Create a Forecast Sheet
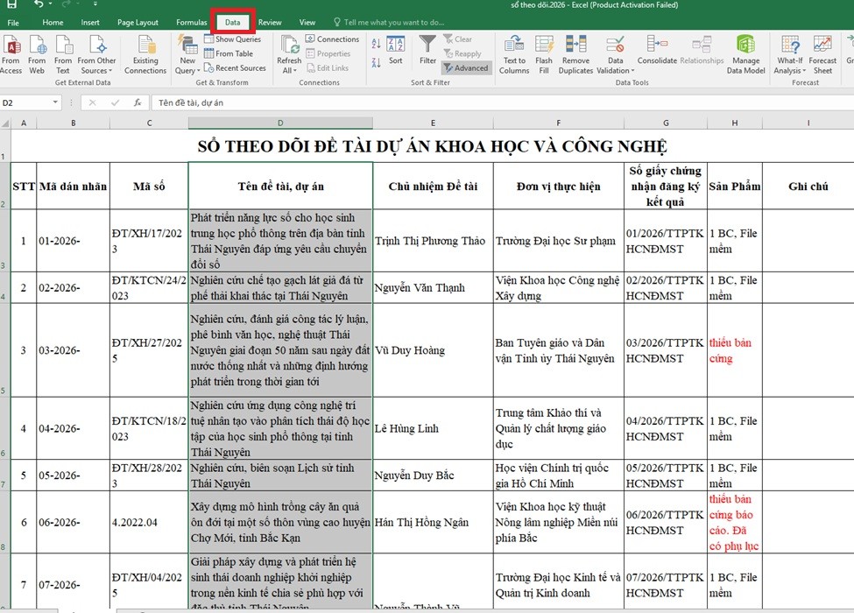This screenshot has height=613, width=854. (x=822, y=54)
